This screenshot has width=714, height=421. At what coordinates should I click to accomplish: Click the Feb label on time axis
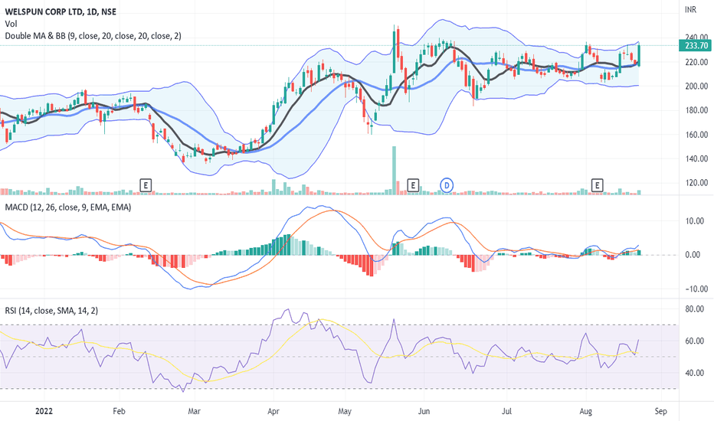pos(119,412)
